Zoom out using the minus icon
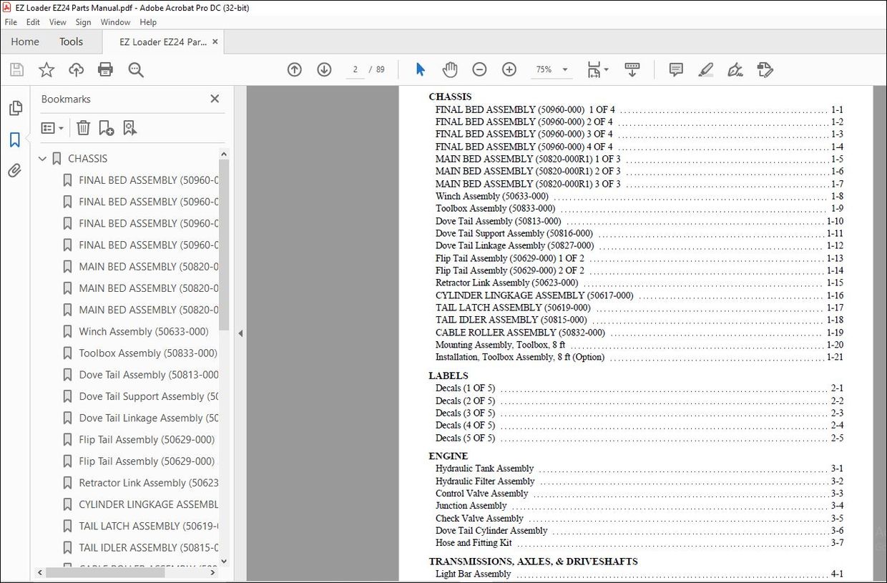Image resolution: width=887 pixels, height=583 pixels. [479, 69]
